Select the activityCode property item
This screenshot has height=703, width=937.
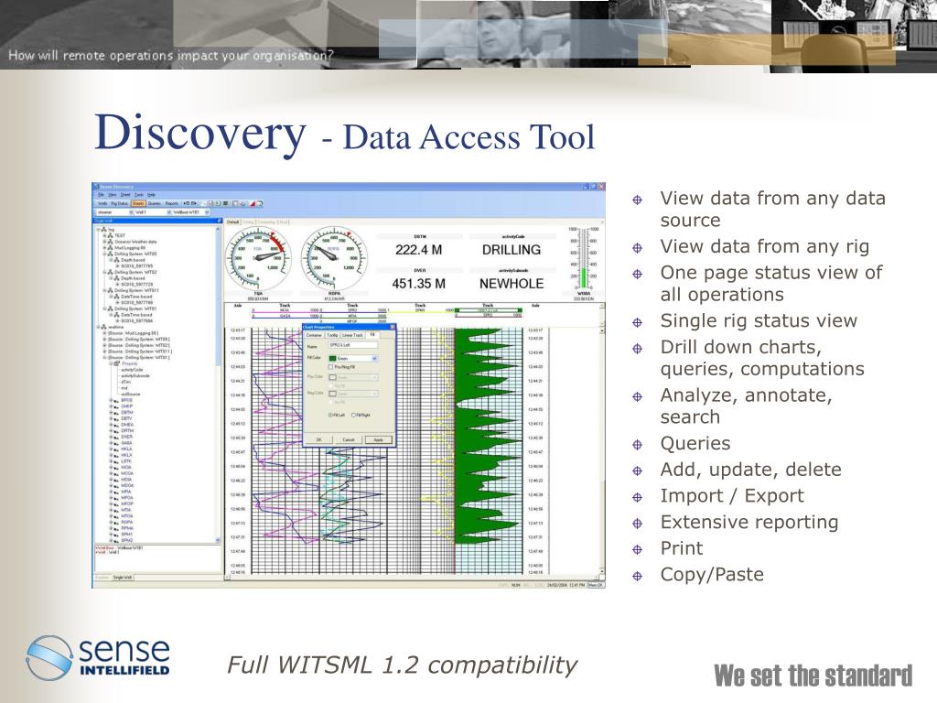click(132, 370)
